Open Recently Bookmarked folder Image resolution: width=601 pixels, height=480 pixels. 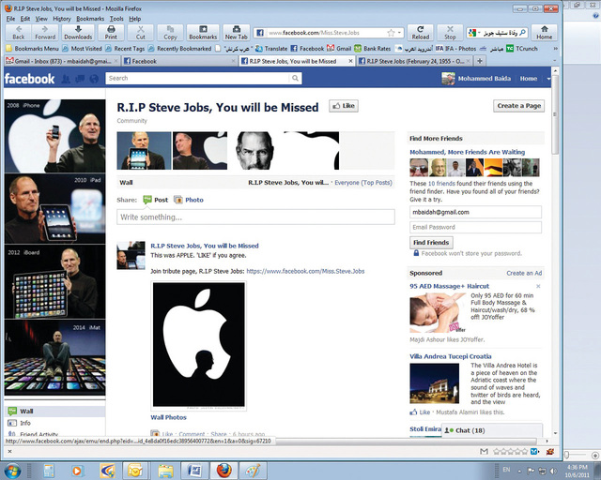180,49
